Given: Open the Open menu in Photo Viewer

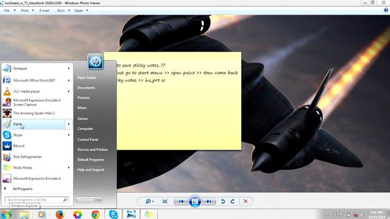Looking at the screenshot, I should point(81,10).
